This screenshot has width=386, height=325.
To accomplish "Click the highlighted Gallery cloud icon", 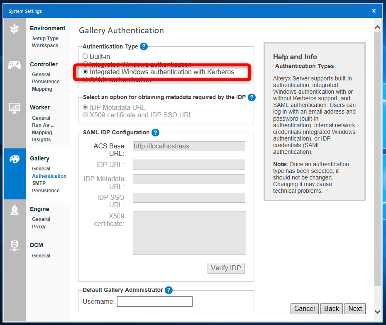I will tap(15, 159).
